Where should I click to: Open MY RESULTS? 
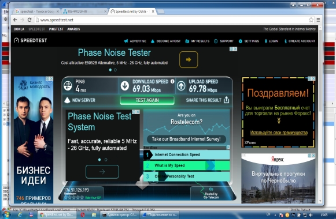pos(197,41)
